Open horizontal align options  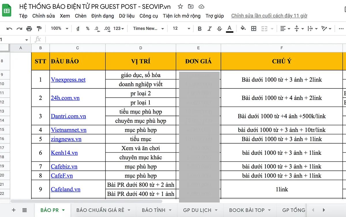tap(285, 29)
